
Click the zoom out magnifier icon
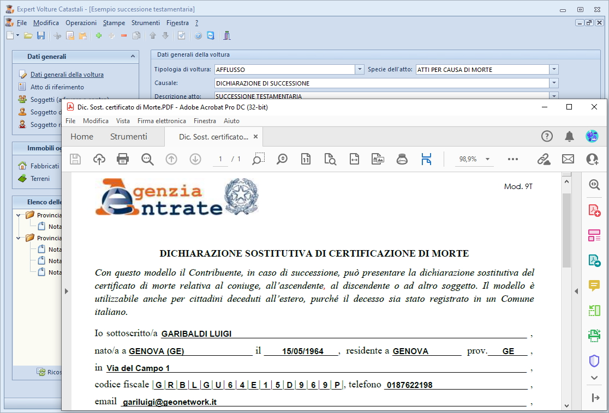282,159
